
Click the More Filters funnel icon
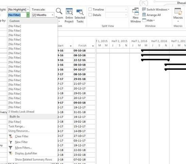pyautogui.click(x=11, y=148)
